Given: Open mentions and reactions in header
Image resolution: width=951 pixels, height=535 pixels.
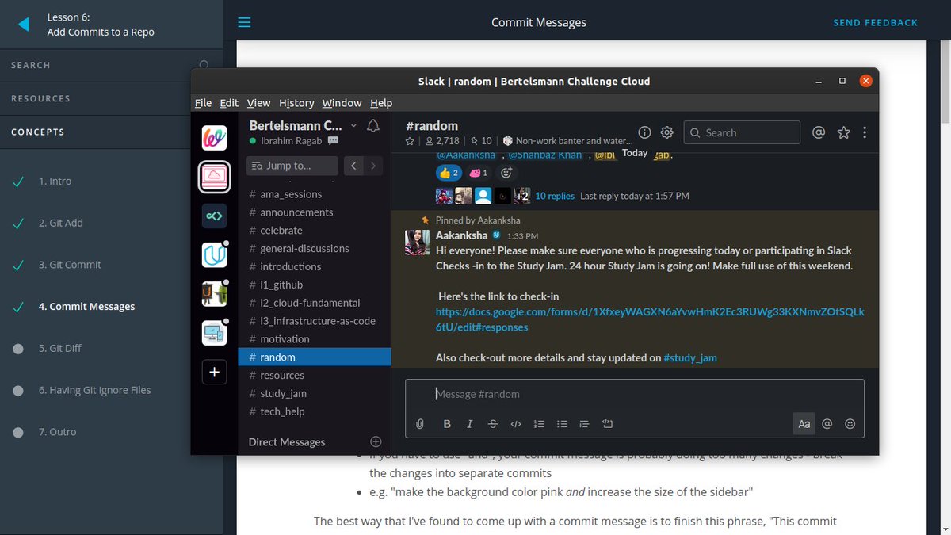Looking at the screenshot, I should [819, 132].
